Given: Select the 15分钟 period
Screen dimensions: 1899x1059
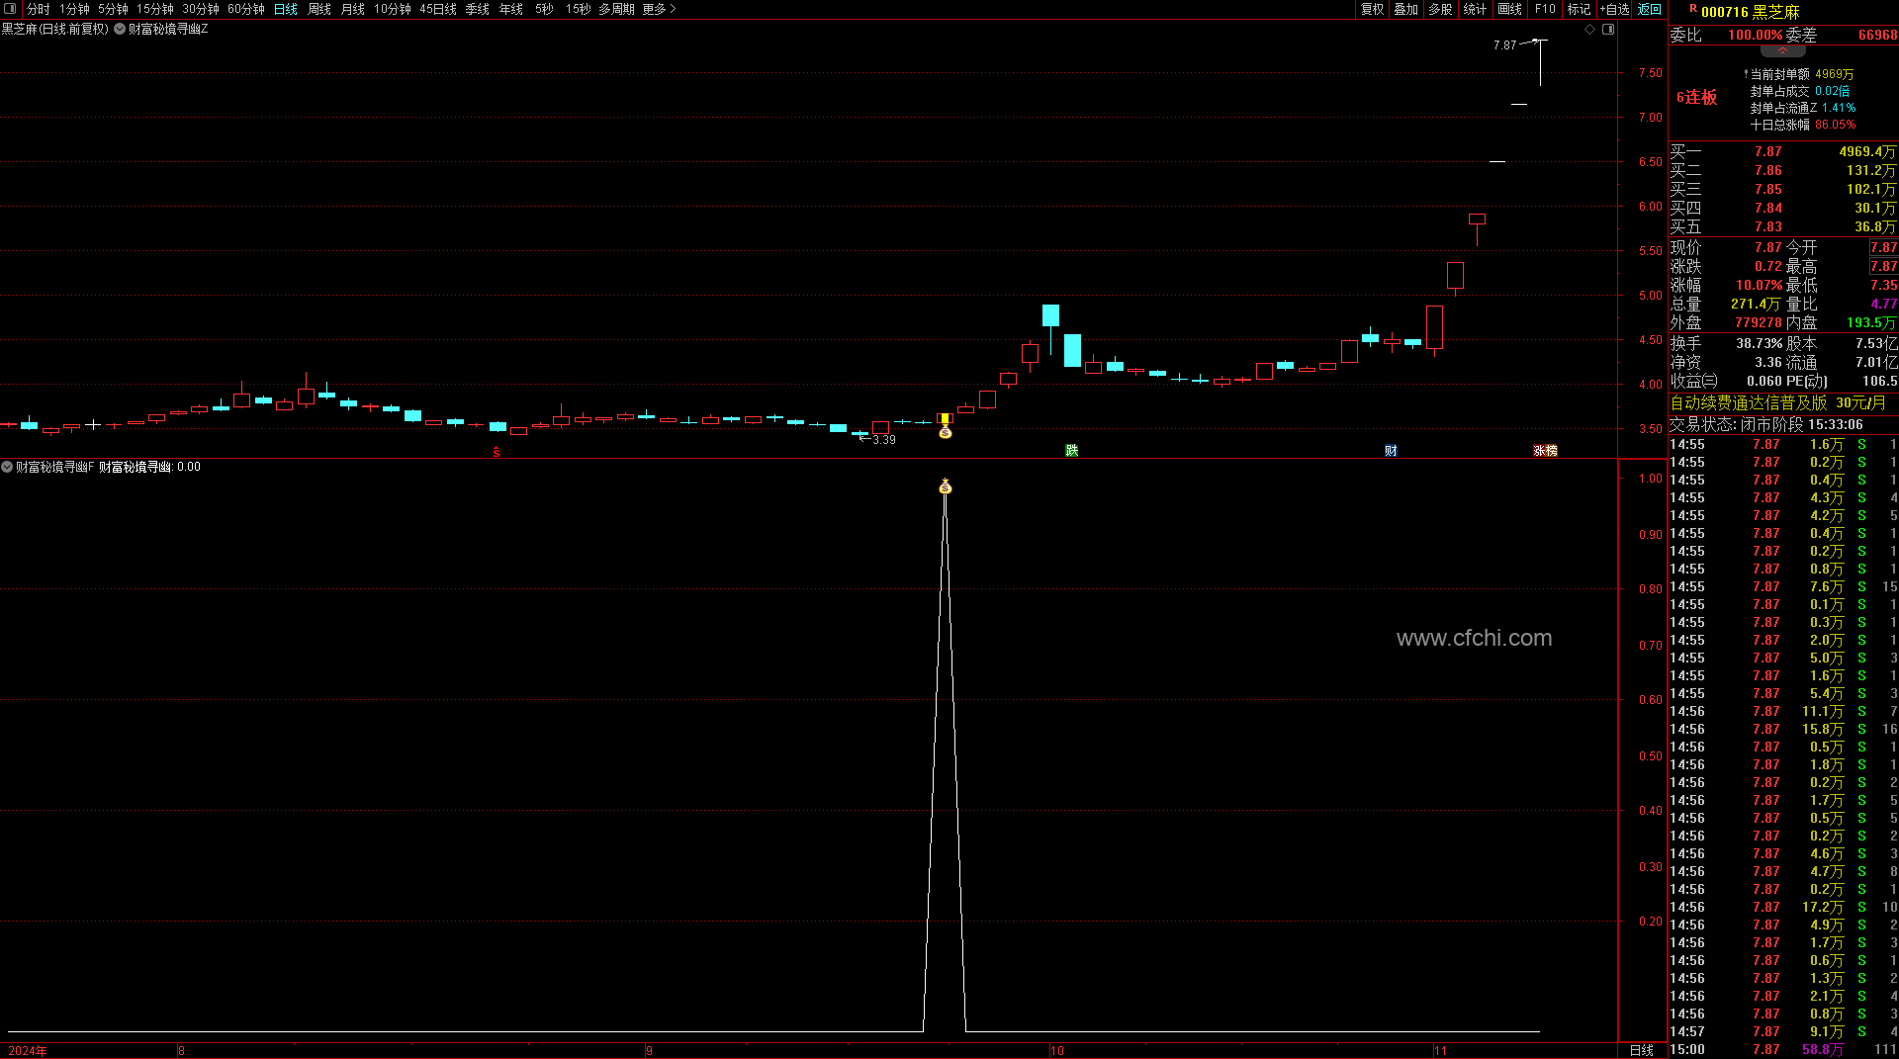Looking at the screenshot, I should tap(155, 9).
